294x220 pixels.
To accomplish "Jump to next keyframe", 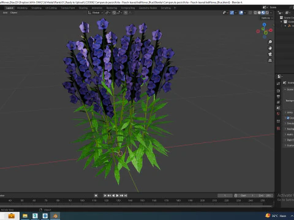I will [x=122, y=196].
